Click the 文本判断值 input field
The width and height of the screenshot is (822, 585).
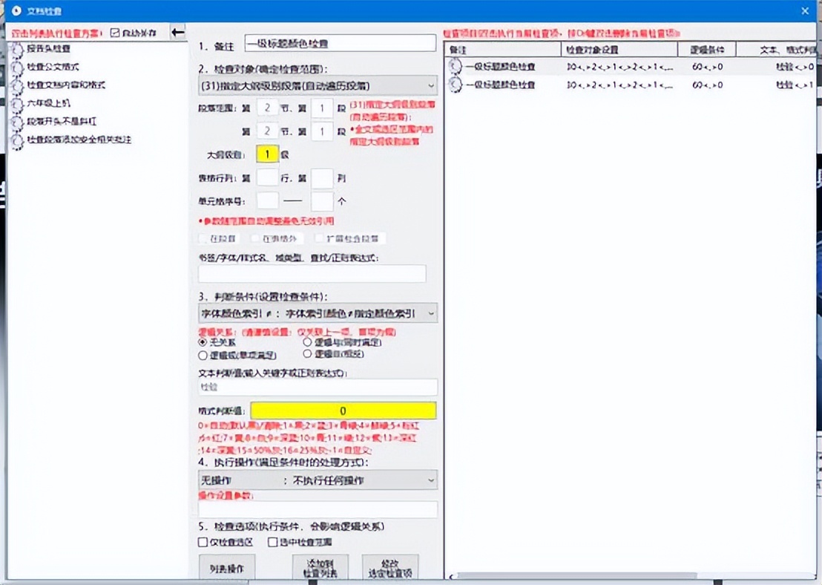318,388
